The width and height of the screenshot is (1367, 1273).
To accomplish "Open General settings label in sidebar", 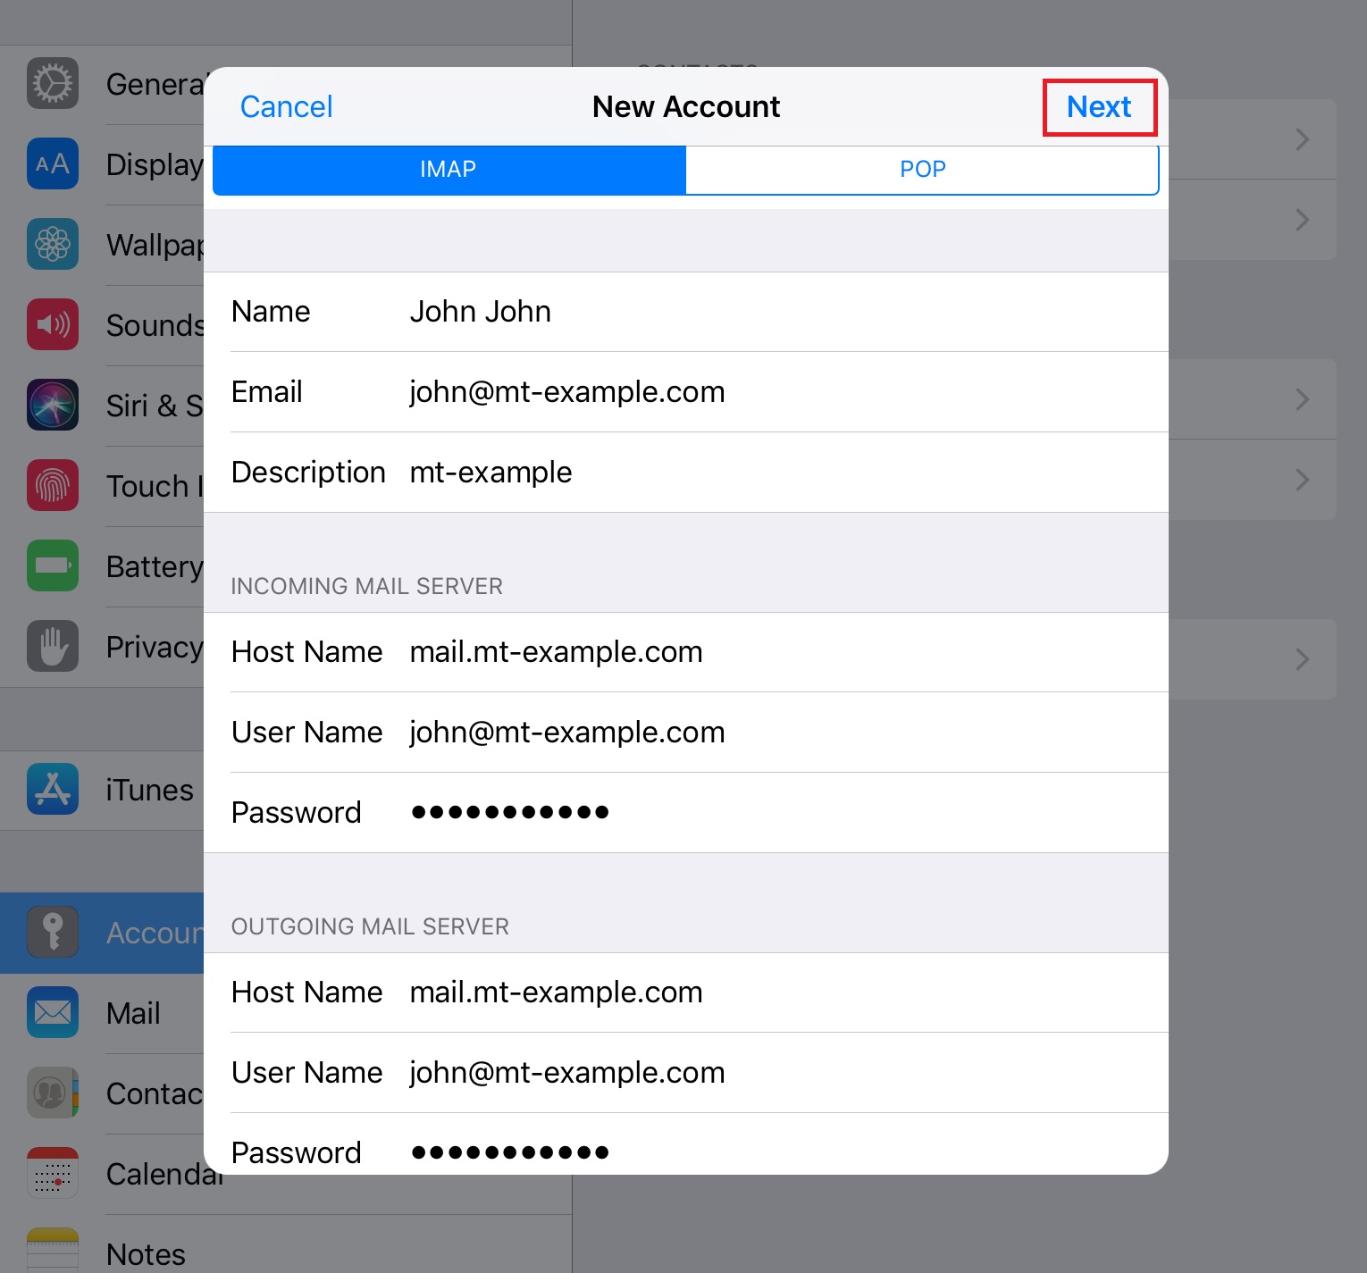I will coord(155,85).
